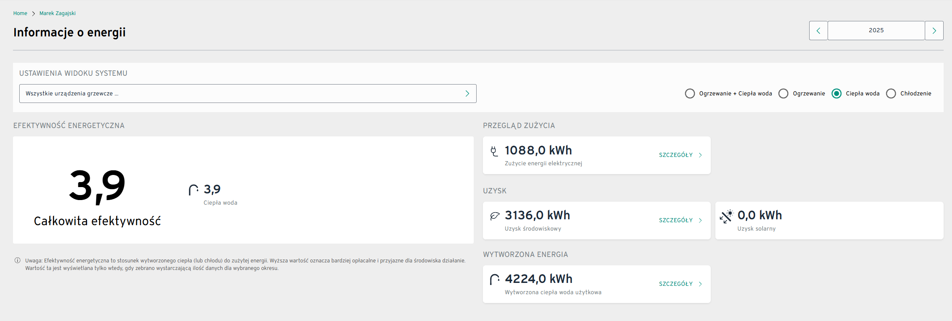Go to next year with right arrow
The width and height of the screenshot is (952, 321).
point(934,31)
